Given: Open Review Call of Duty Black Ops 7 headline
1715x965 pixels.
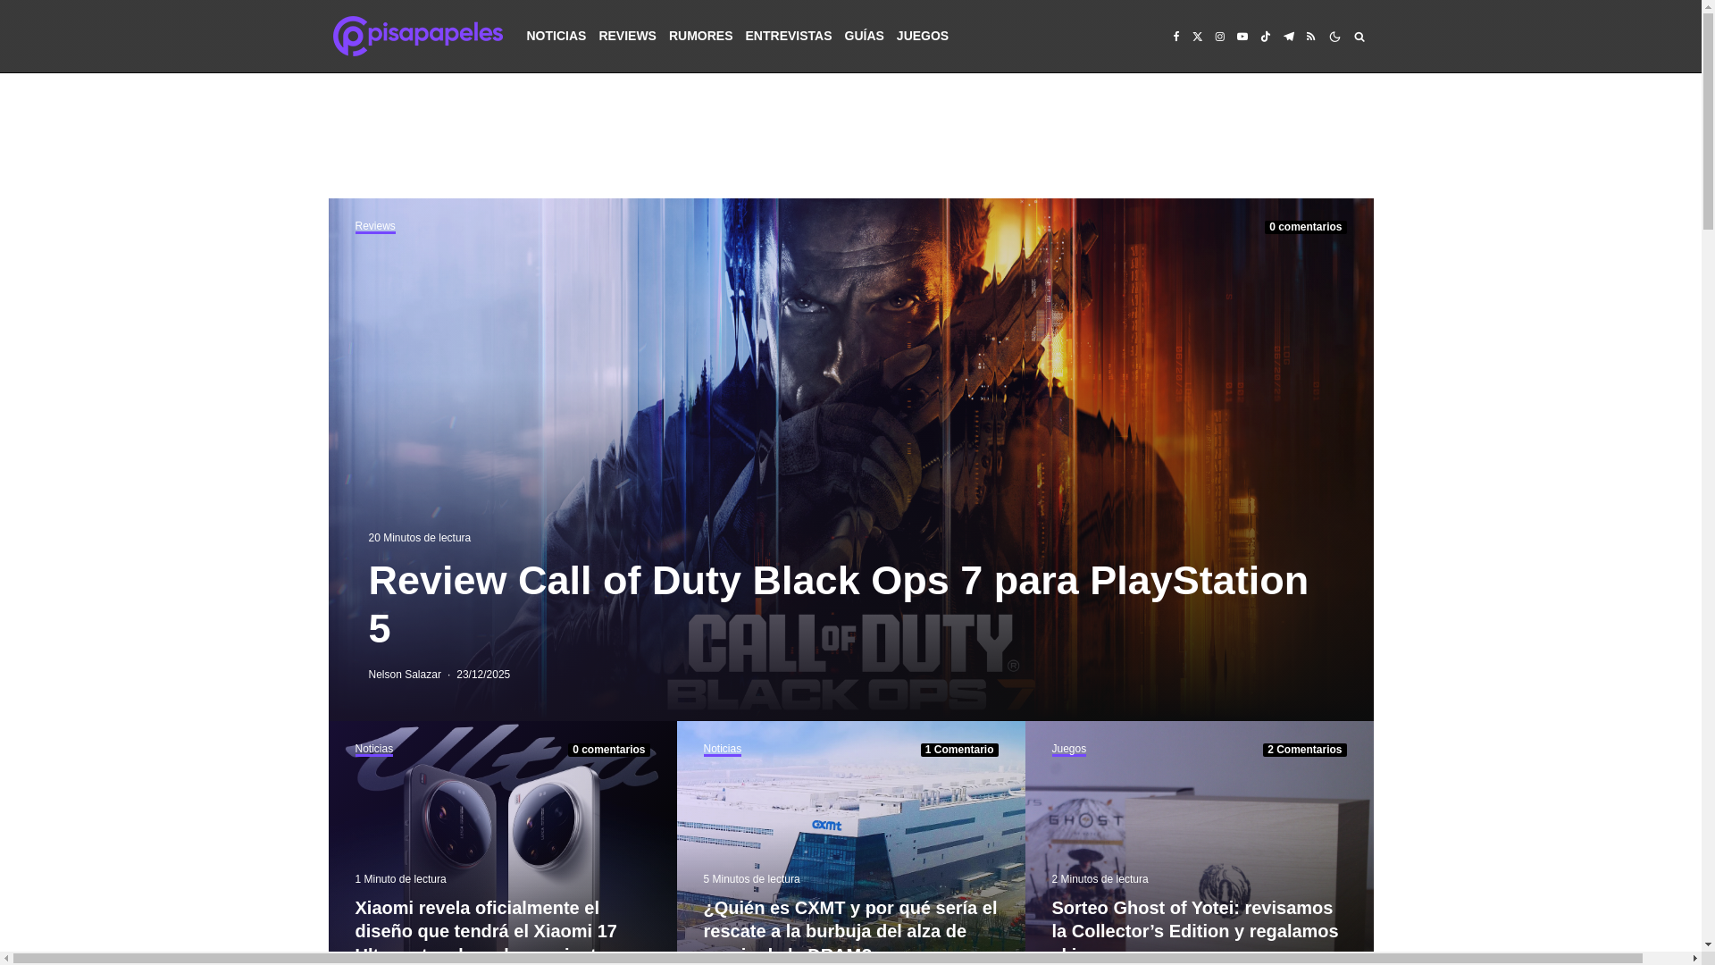Looking at the screenshot, I should 838,604.
